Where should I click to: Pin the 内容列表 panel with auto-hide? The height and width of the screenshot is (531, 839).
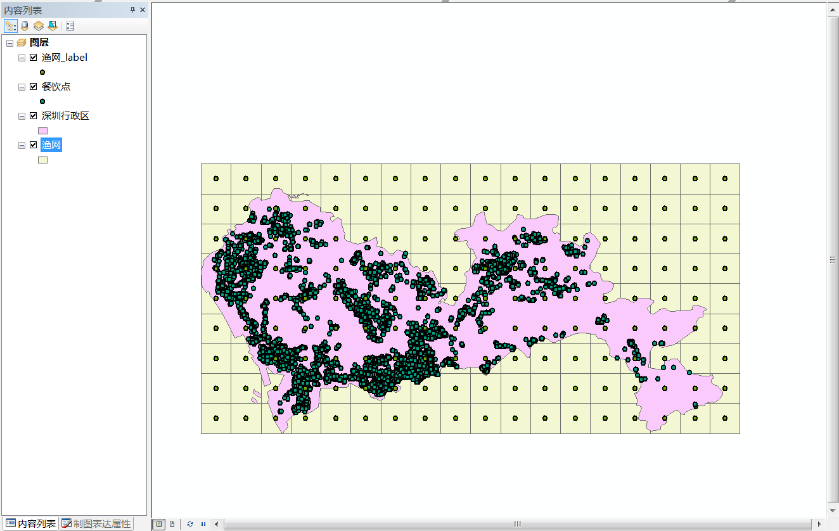point(132,10)
